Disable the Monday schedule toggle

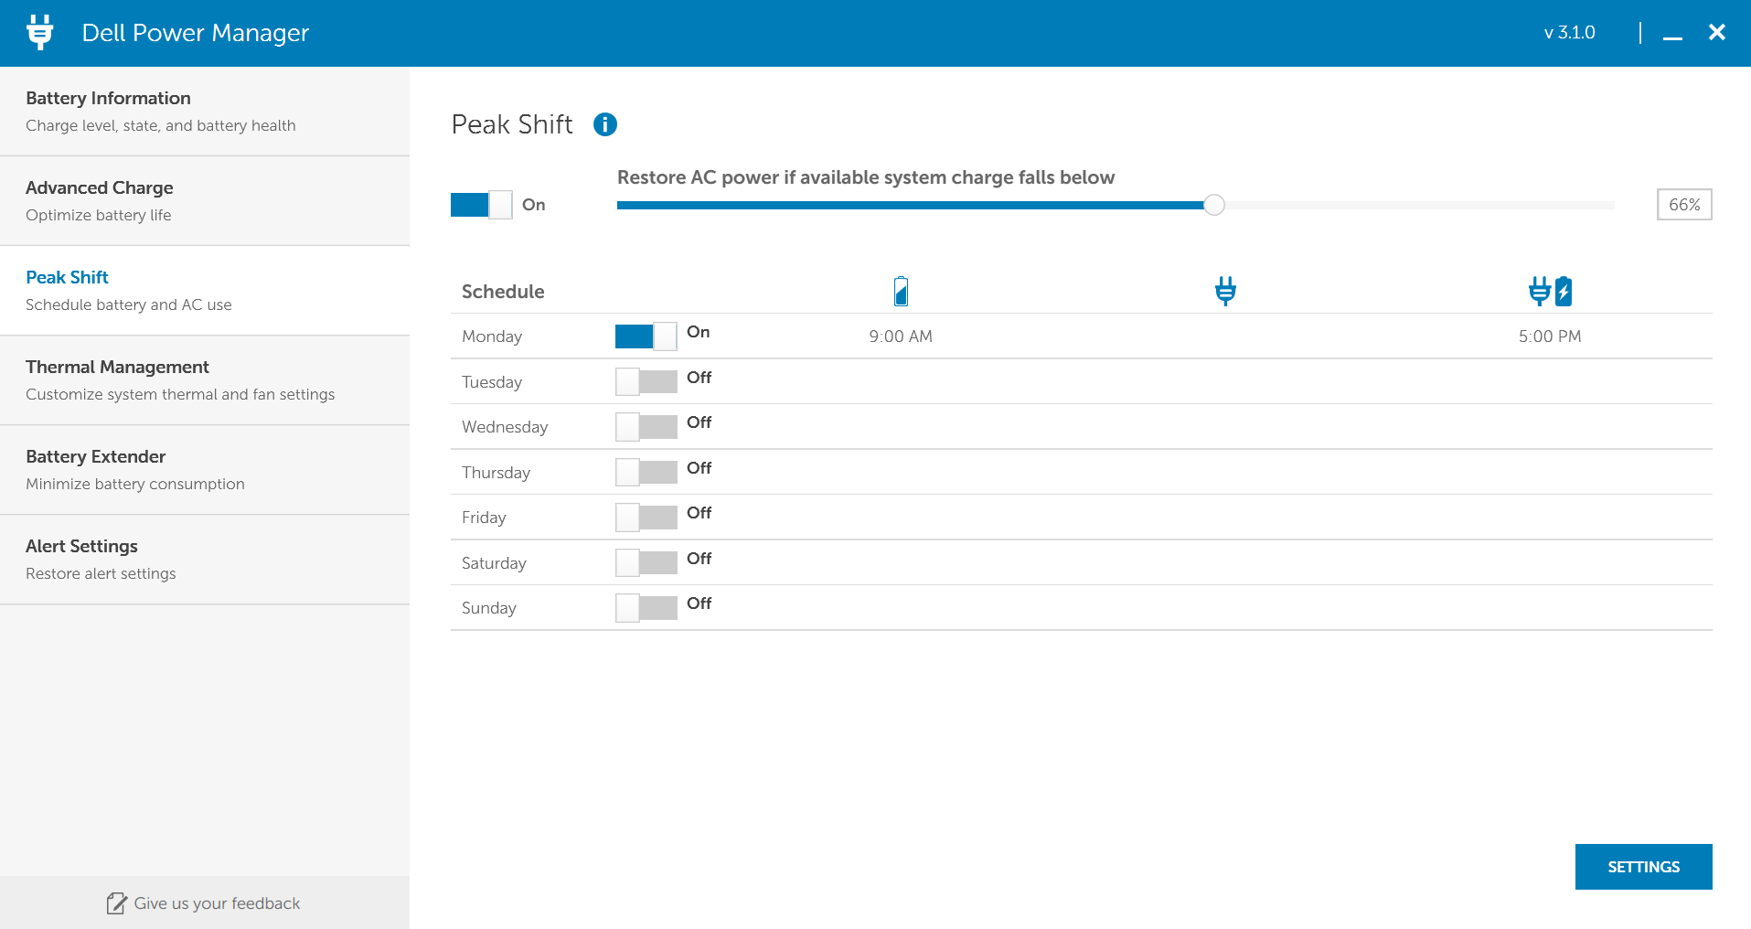pos(646,336)
